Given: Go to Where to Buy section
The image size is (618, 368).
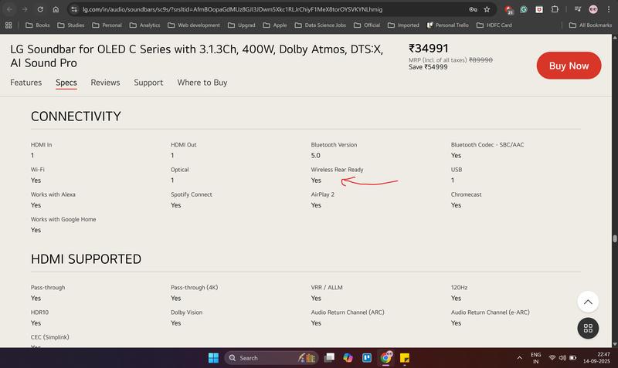Looking at the screenshot, I should tap(202, 83).
